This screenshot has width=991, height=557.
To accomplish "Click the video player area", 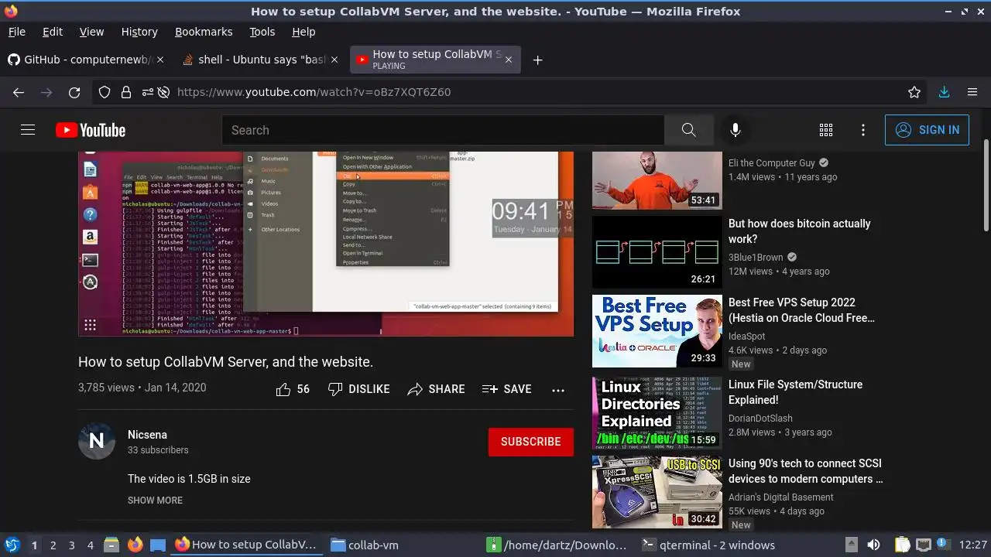I will coord(326,244).
